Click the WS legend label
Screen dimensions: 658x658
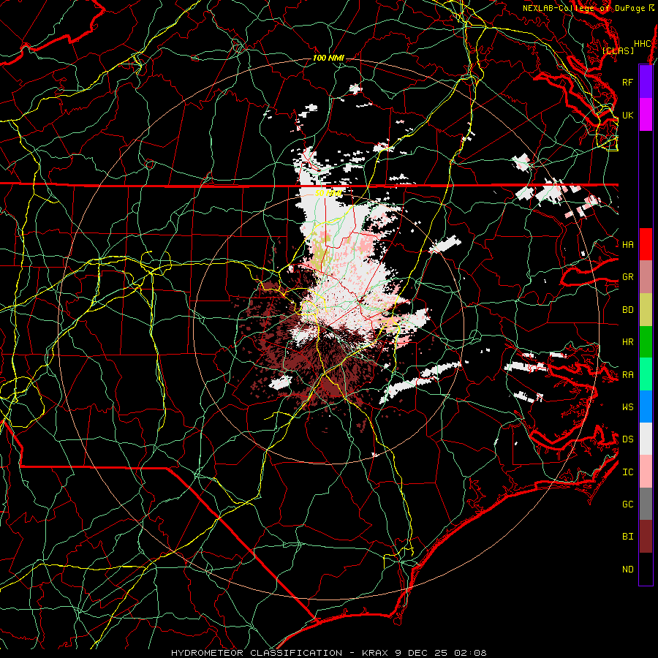click(628, 407)
